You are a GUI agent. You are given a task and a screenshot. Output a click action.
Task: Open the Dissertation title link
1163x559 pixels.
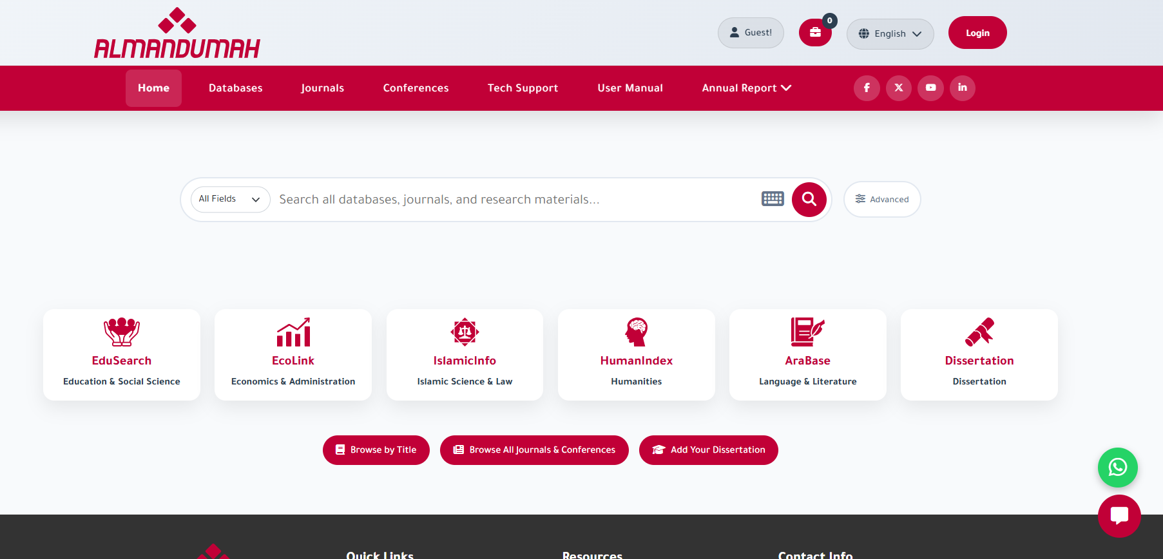pos(979,361)
